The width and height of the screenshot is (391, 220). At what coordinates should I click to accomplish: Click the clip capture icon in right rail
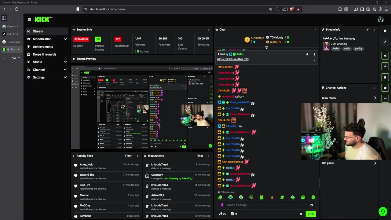(385, 56)
